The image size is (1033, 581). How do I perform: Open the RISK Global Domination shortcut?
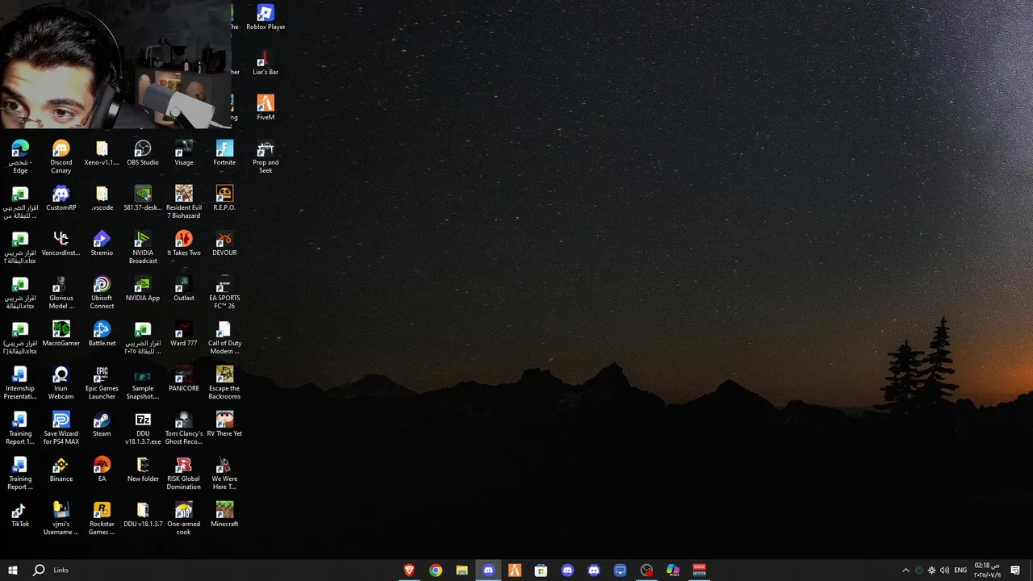pyautogui.click(x=184, y=474)
